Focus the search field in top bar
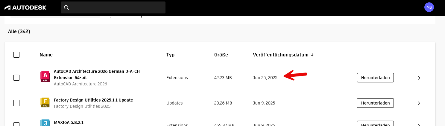The image size is (445, 126). 113,7
